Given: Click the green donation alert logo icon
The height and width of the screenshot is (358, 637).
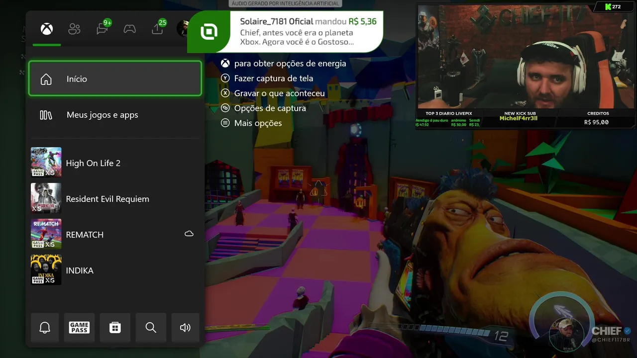Looking at the screenshot, I should point(209,32).
